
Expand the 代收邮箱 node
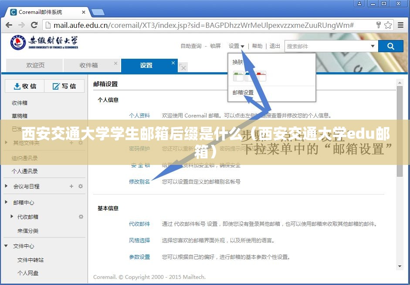pos(12,216)
